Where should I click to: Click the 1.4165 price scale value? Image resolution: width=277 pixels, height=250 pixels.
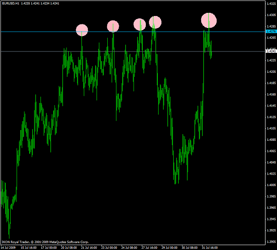click(x=271, y=95)
